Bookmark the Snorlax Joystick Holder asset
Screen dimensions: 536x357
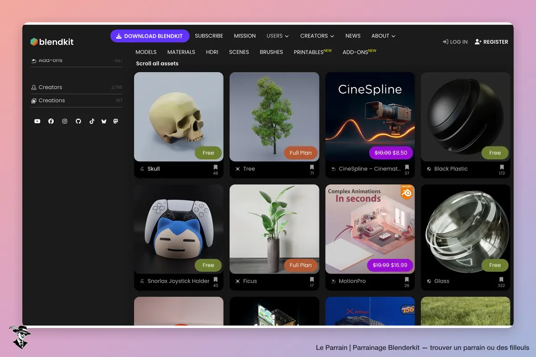215,280
